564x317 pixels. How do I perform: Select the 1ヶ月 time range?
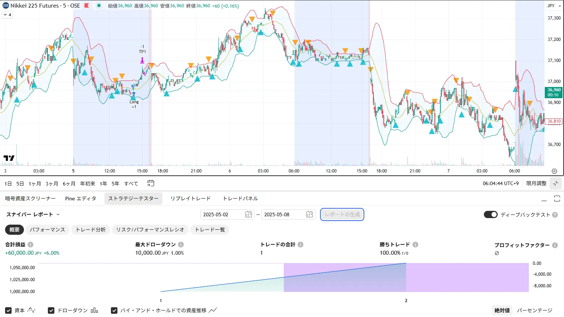point(35,184)
